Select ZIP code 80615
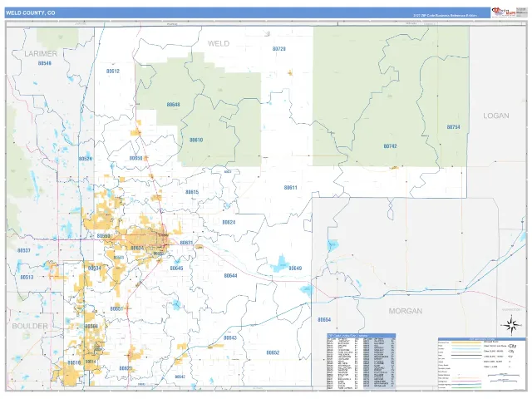The width and height of the screenshot is (532, 399). pyautogui.click(x=192, y=192)
